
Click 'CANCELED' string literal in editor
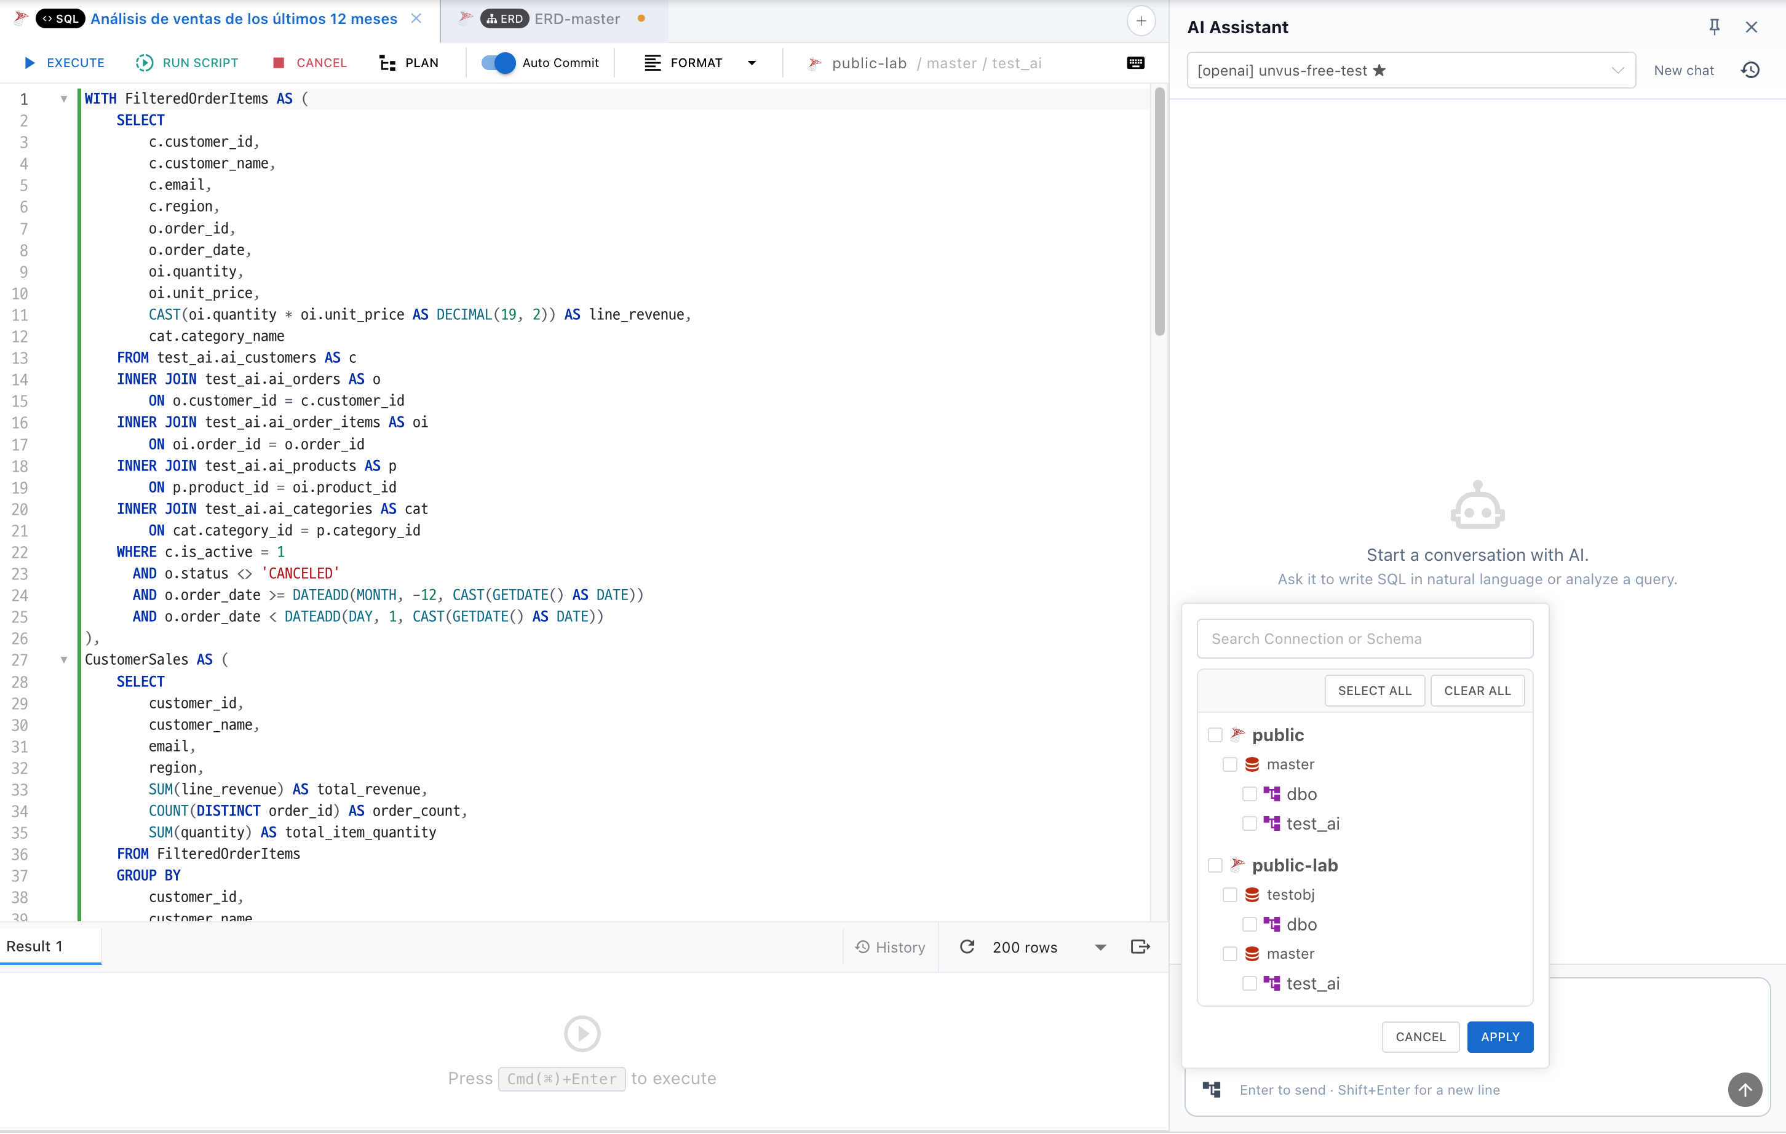[300, 574]
